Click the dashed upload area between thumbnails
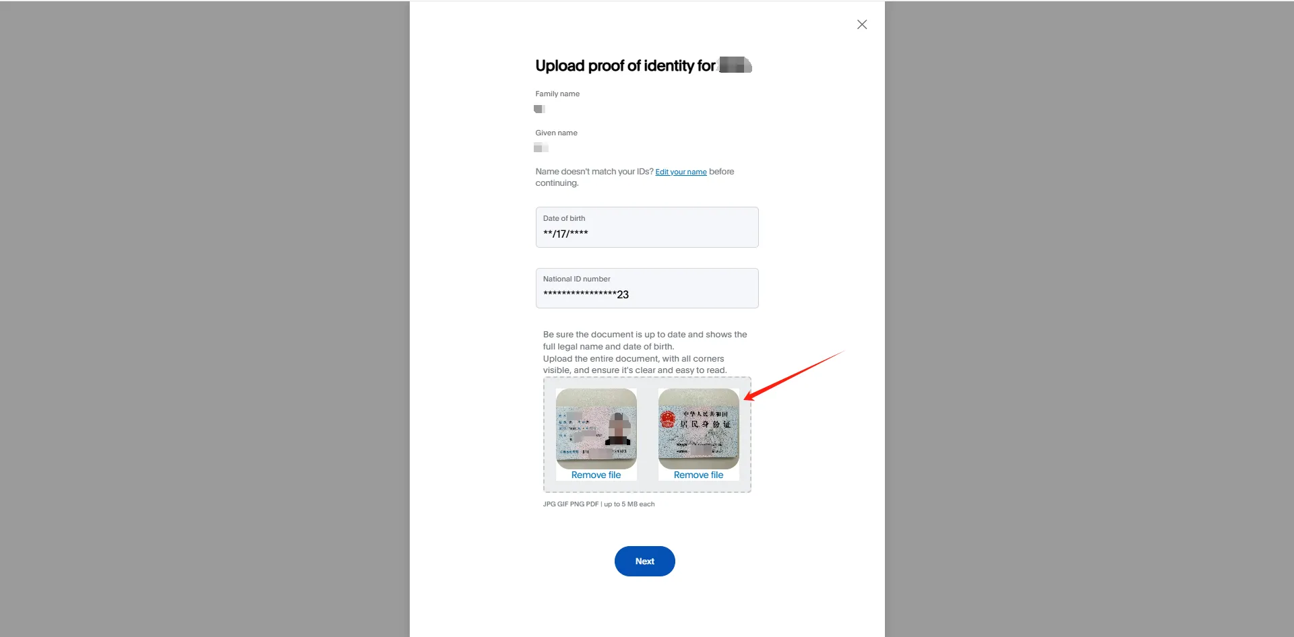 pyautogui.click(x=648, y=434)
